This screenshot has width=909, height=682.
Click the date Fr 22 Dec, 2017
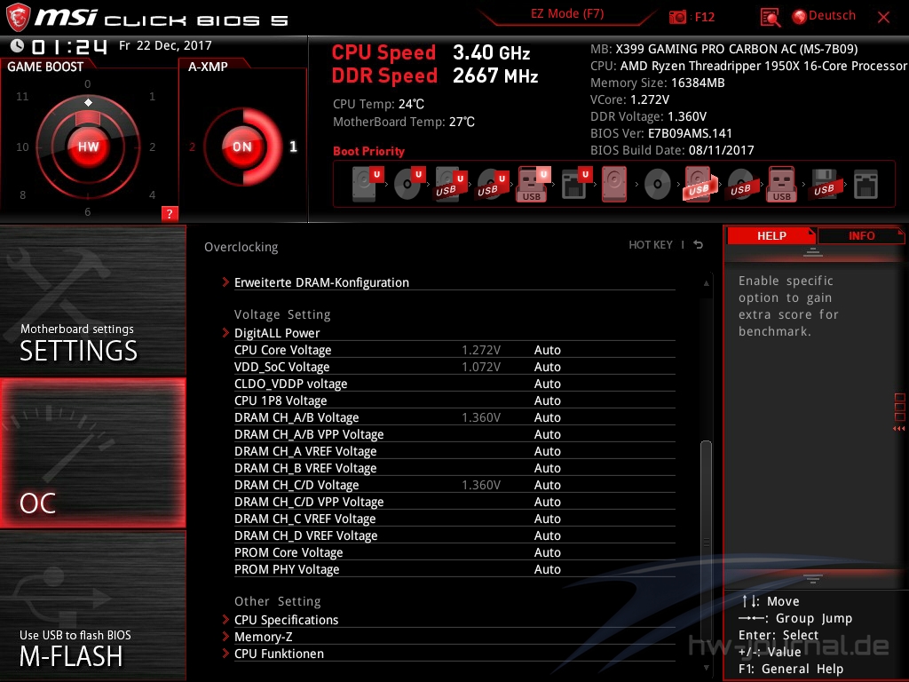(165, 45)
